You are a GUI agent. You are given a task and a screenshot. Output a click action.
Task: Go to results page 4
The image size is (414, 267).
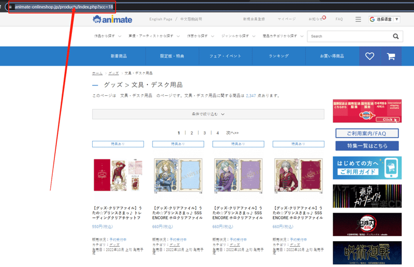coord(217,133)
